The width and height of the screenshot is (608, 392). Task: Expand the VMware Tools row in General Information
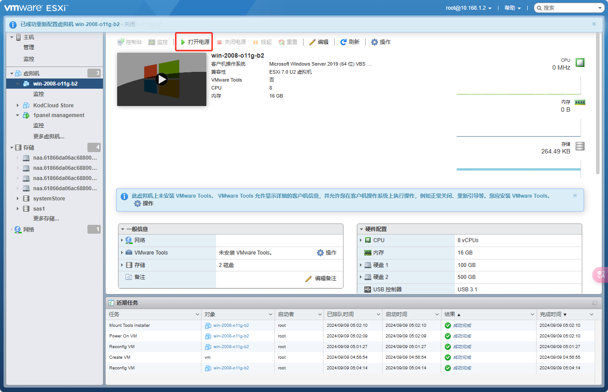(122, 252)
